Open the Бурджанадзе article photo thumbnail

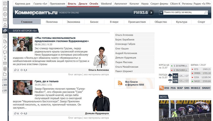[23, 44]
